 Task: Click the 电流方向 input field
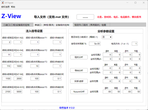tap(135, 44)
